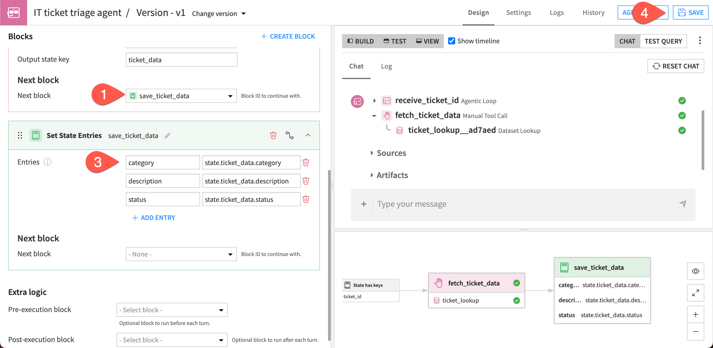Click ADD ENTRY

tap(154, 218)
